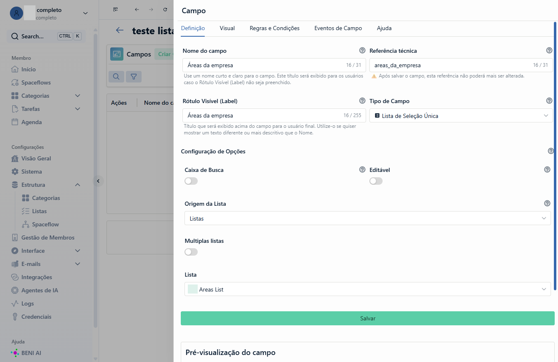Image resolution: width=558 pixels, height=362 pixels.
Task: Open the Ajuda tab
Action: [x=384, y=28]
